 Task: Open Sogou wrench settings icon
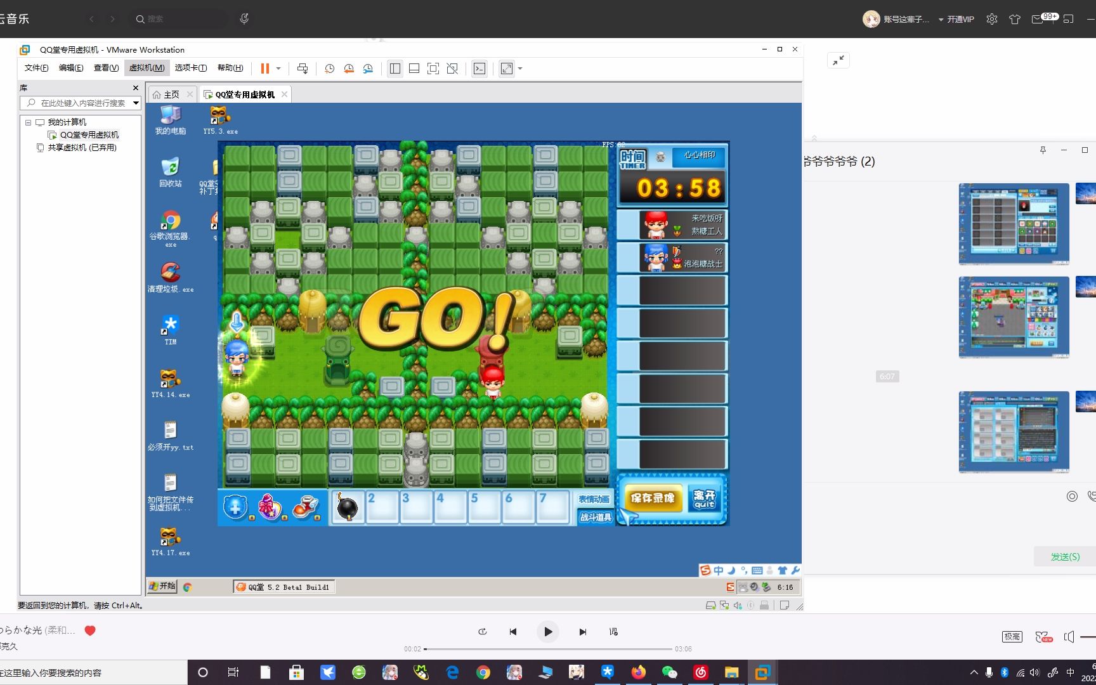pos(795,570)
